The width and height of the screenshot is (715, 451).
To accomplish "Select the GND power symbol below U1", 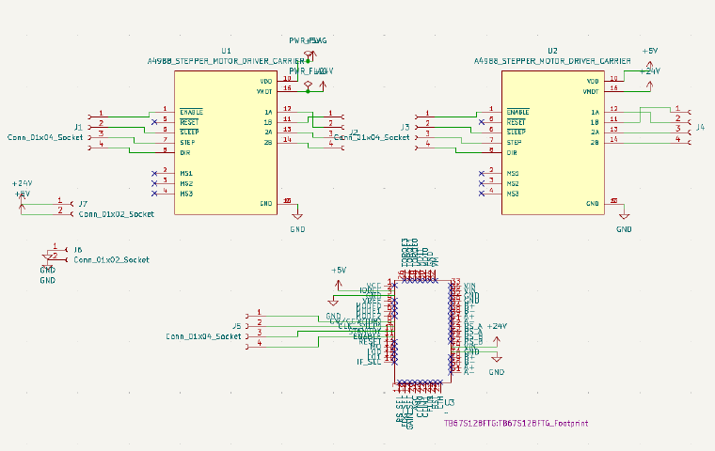I will point(297,214).
